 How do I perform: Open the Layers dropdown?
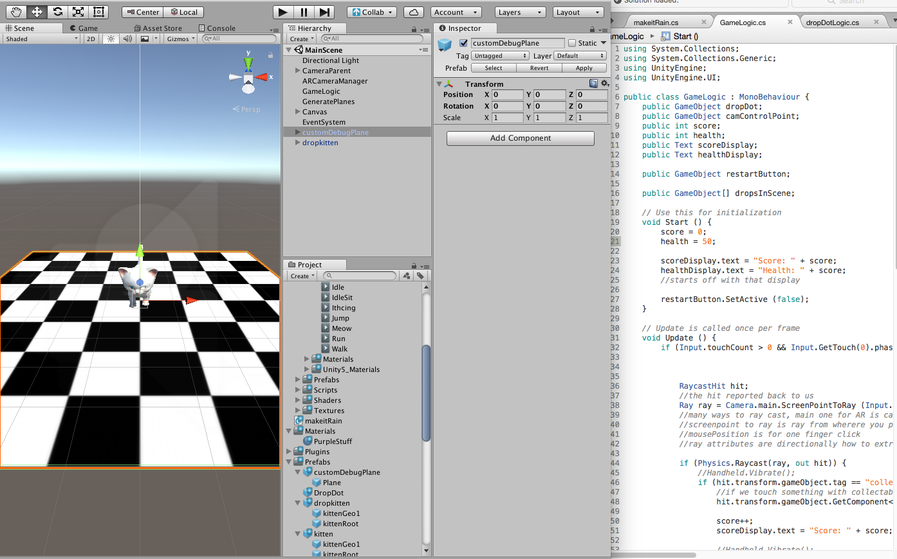coord(521,12)
